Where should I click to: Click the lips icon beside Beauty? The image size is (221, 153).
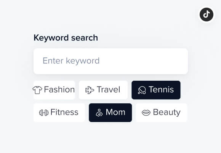click(146, 113)
